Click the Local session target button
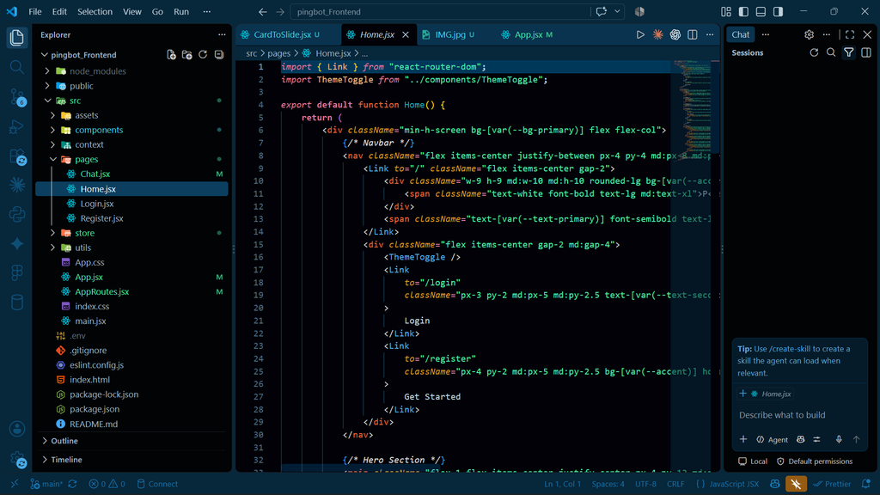The height and width of the screenshot is (495, 880). point(753,461)
